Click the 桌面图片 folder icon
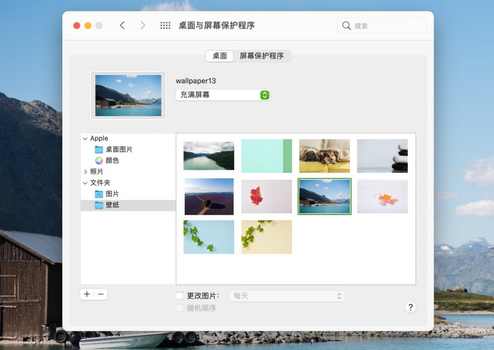 99,150
